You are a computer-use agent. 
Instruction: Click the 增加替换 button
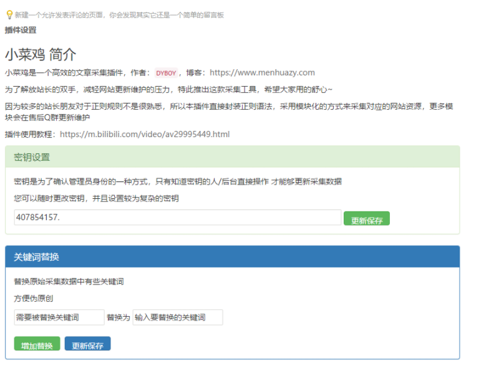(36, 344)
